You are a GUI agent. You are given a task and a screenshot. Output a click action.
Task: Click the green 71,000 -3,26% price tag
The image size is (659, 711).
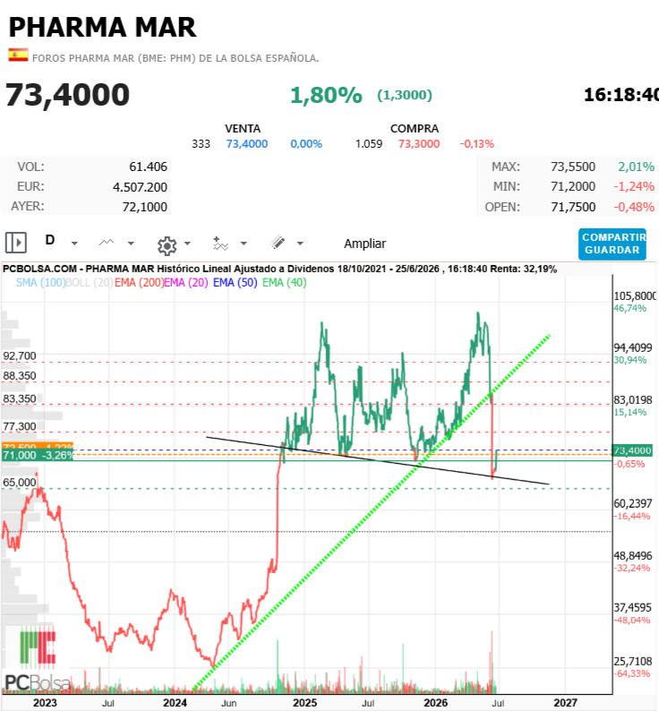tap(38, 455)
